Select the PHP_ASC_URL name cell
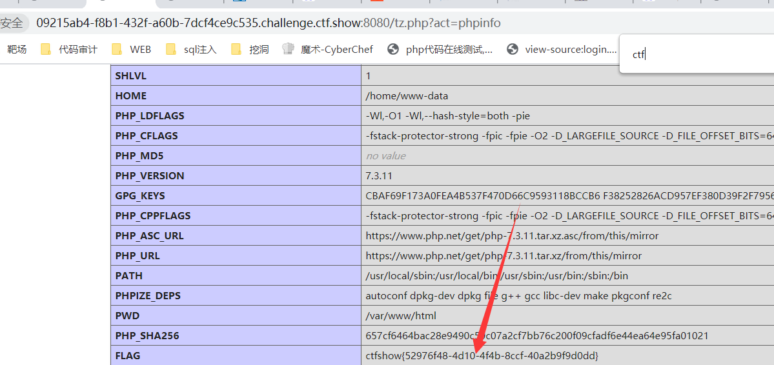Image resolution: width=774 pixels, height=365 pixels. [x=236, y=236]
